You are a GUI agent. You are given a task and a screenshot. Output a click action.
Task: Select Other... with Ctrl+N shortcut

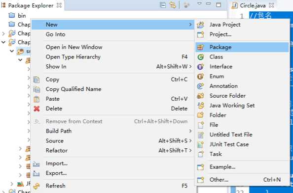point(242,180)
